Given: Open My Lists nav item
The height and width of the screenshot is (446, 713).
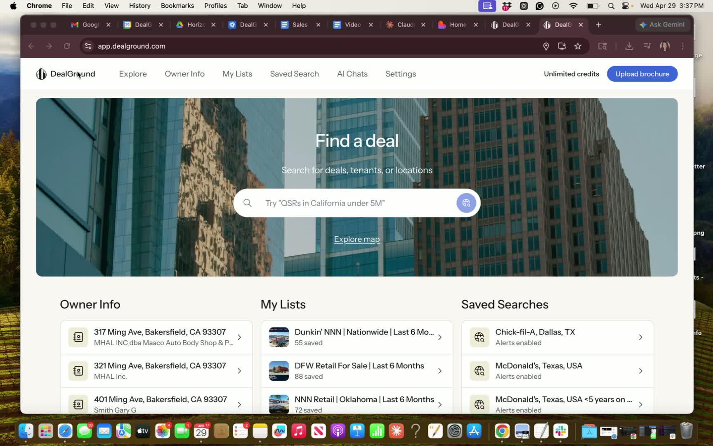Looking at the screenshot, I should pyautogui.click(x=237, y=74).
